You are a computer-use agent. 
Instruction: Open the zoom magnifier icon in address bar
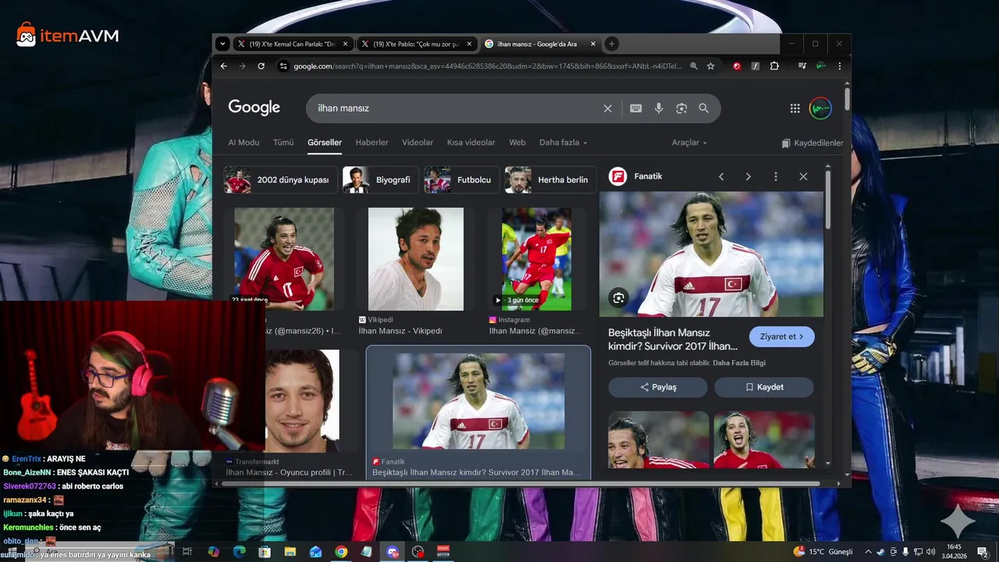(693, 66)
